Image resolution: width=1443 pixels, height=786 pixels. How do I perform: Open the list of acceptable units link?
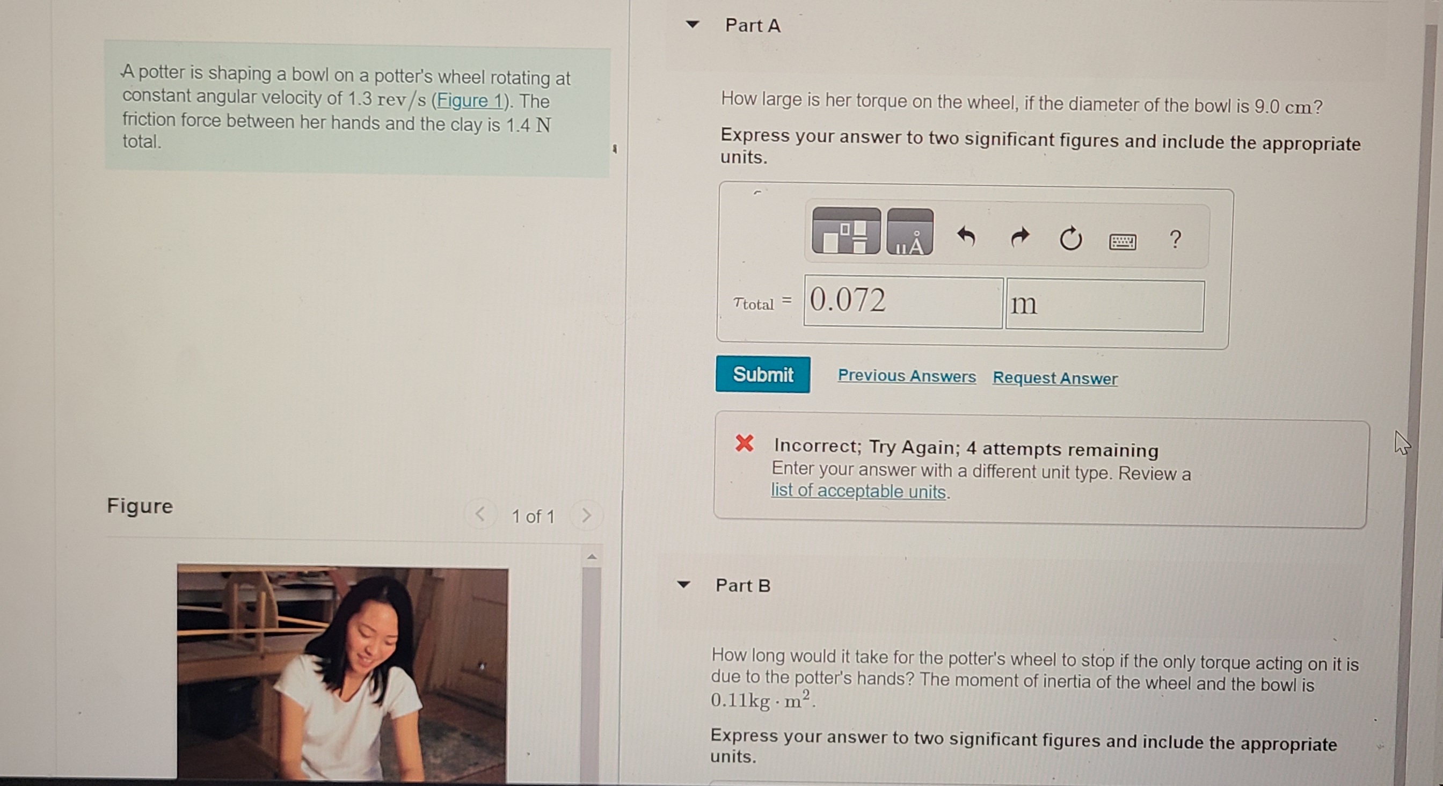click(858, 491)
